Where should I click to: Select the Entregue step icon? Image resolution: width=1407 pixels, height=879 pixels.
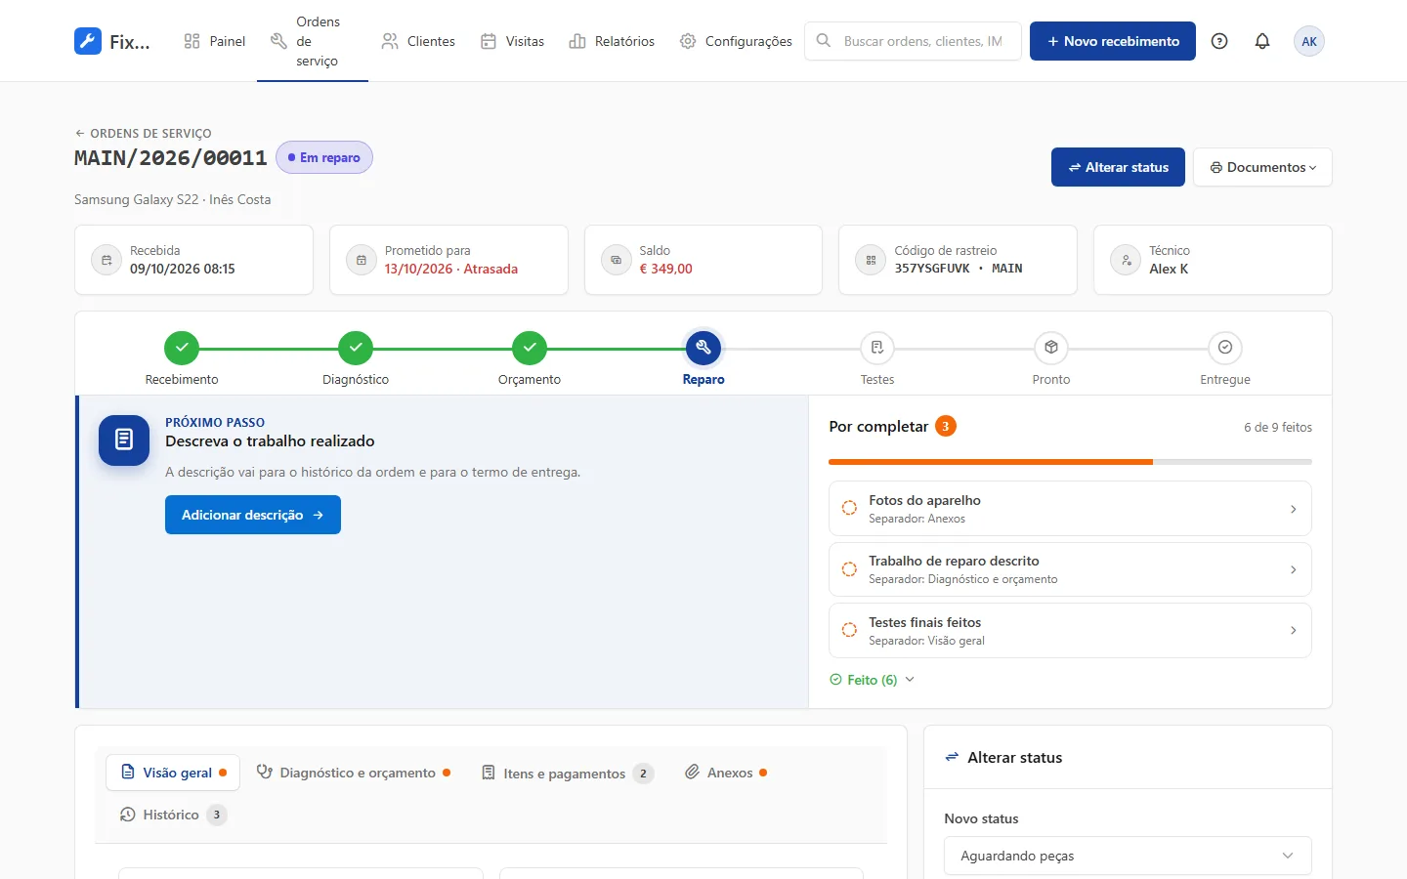point(1225,348)
